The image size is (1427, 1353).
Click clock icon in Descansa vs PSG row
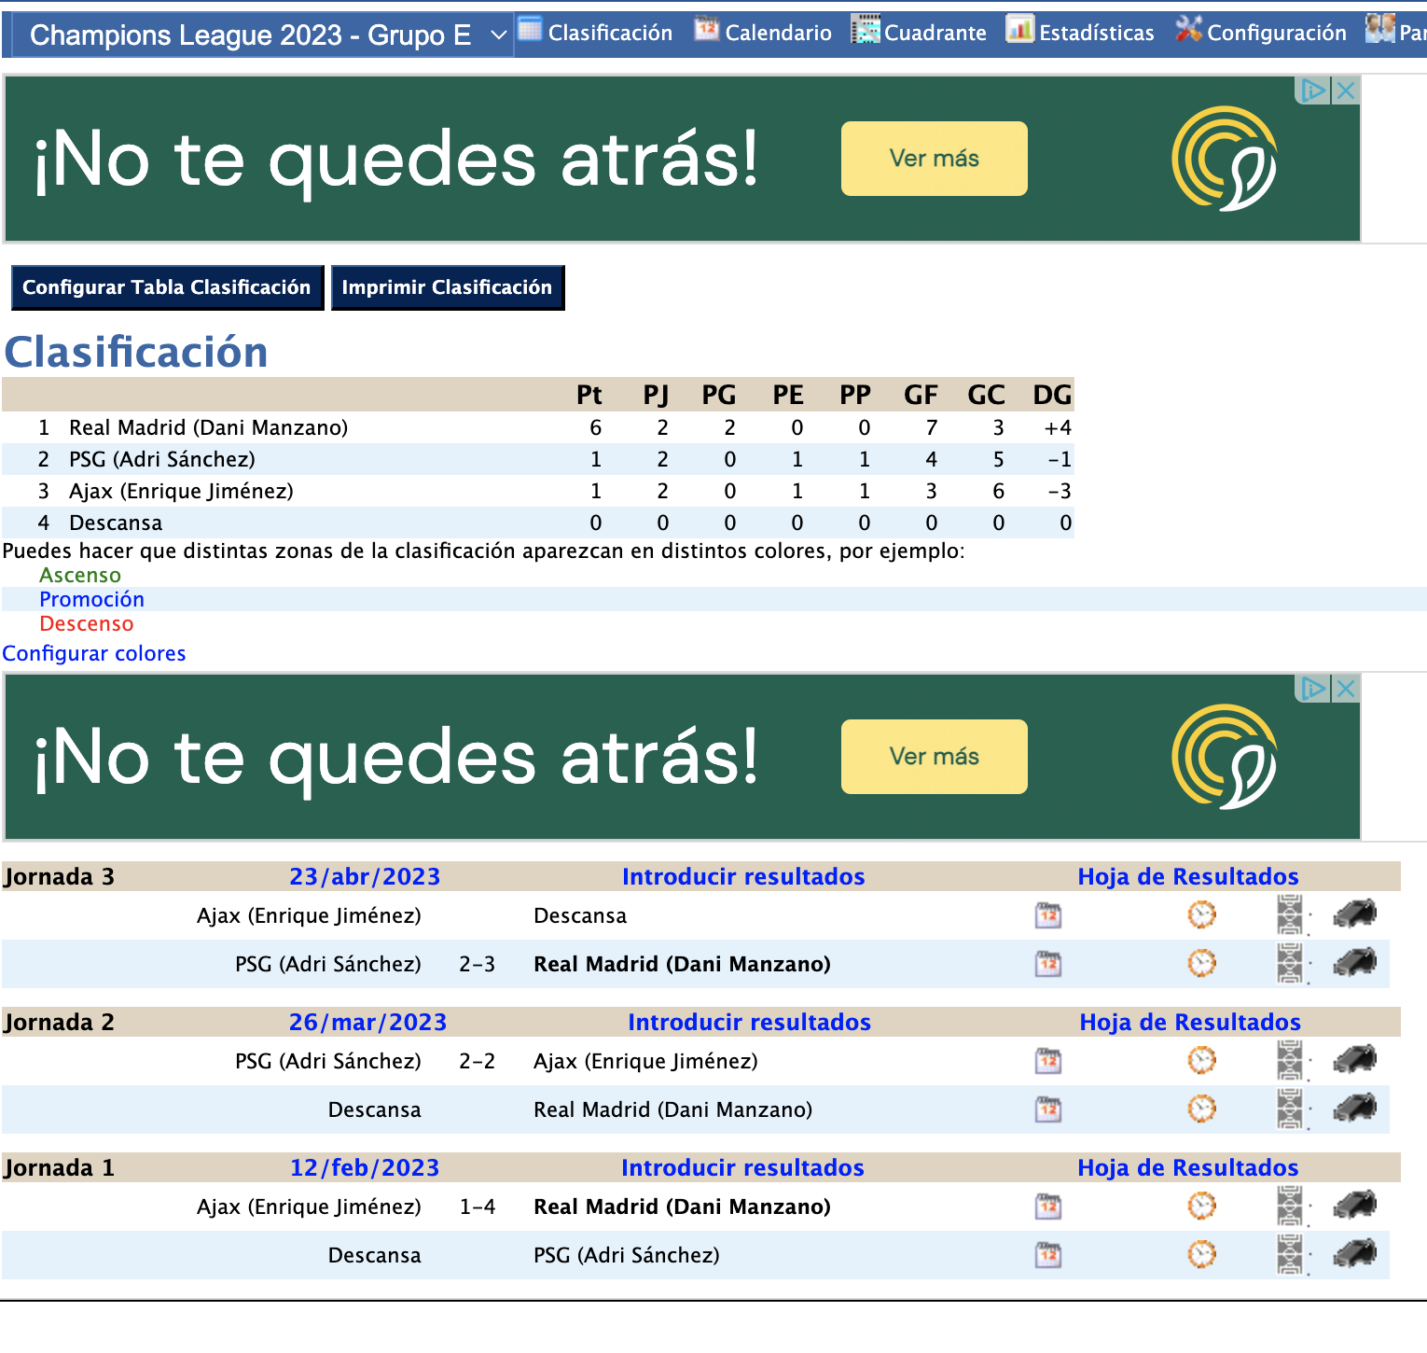[x=1201, y=1255]
